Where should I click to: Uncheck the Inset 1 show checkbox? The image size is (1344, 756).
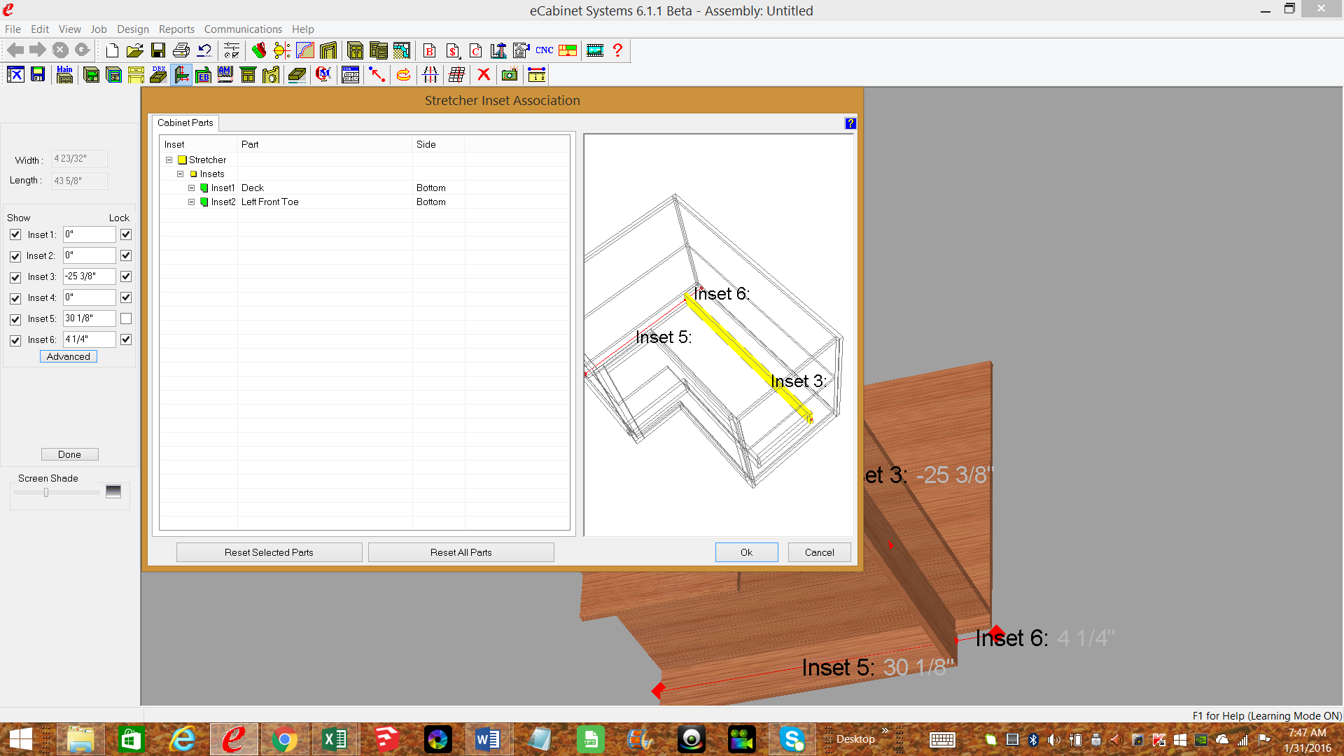click(x=15, y=234)
